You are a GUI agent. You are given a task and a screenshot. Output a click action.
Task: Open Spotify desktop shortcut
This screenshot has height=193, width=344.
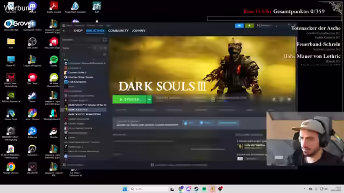coord(54,61)
